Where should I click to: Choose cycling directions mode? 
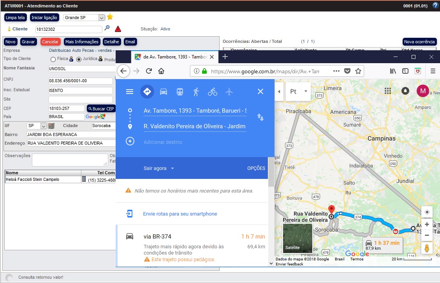(212, 92)
